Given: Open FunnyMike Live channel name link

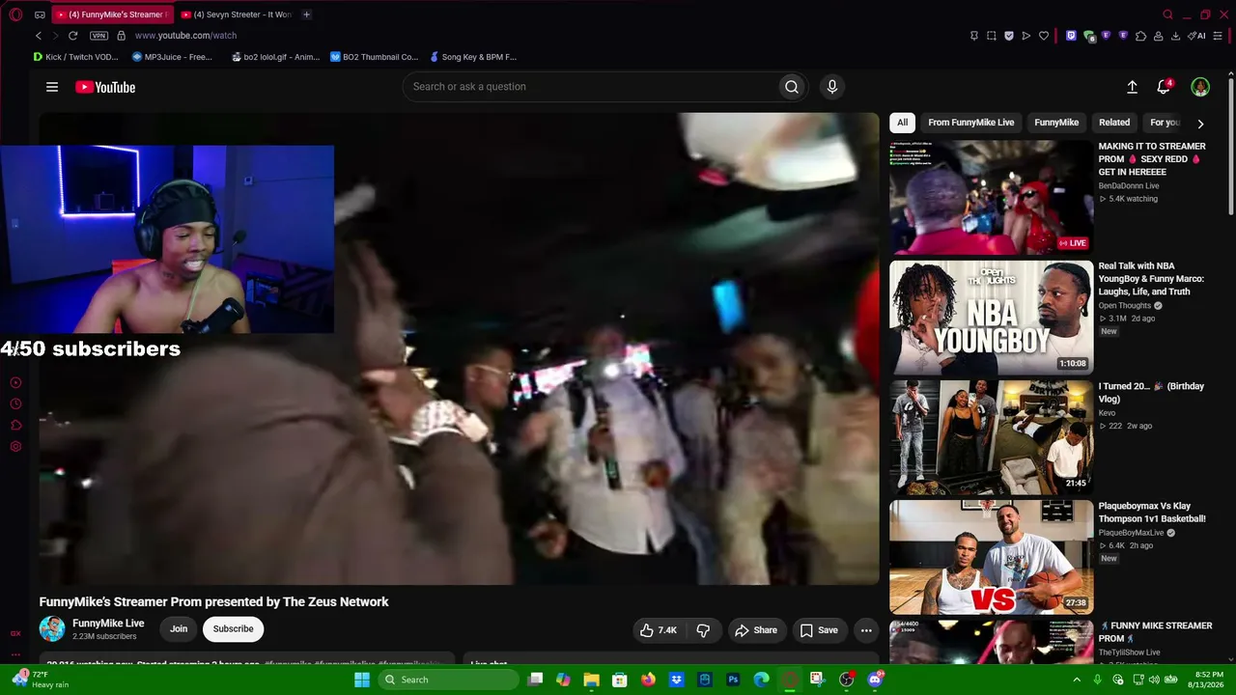Looking at the screenshot, I should click(108, 624).
